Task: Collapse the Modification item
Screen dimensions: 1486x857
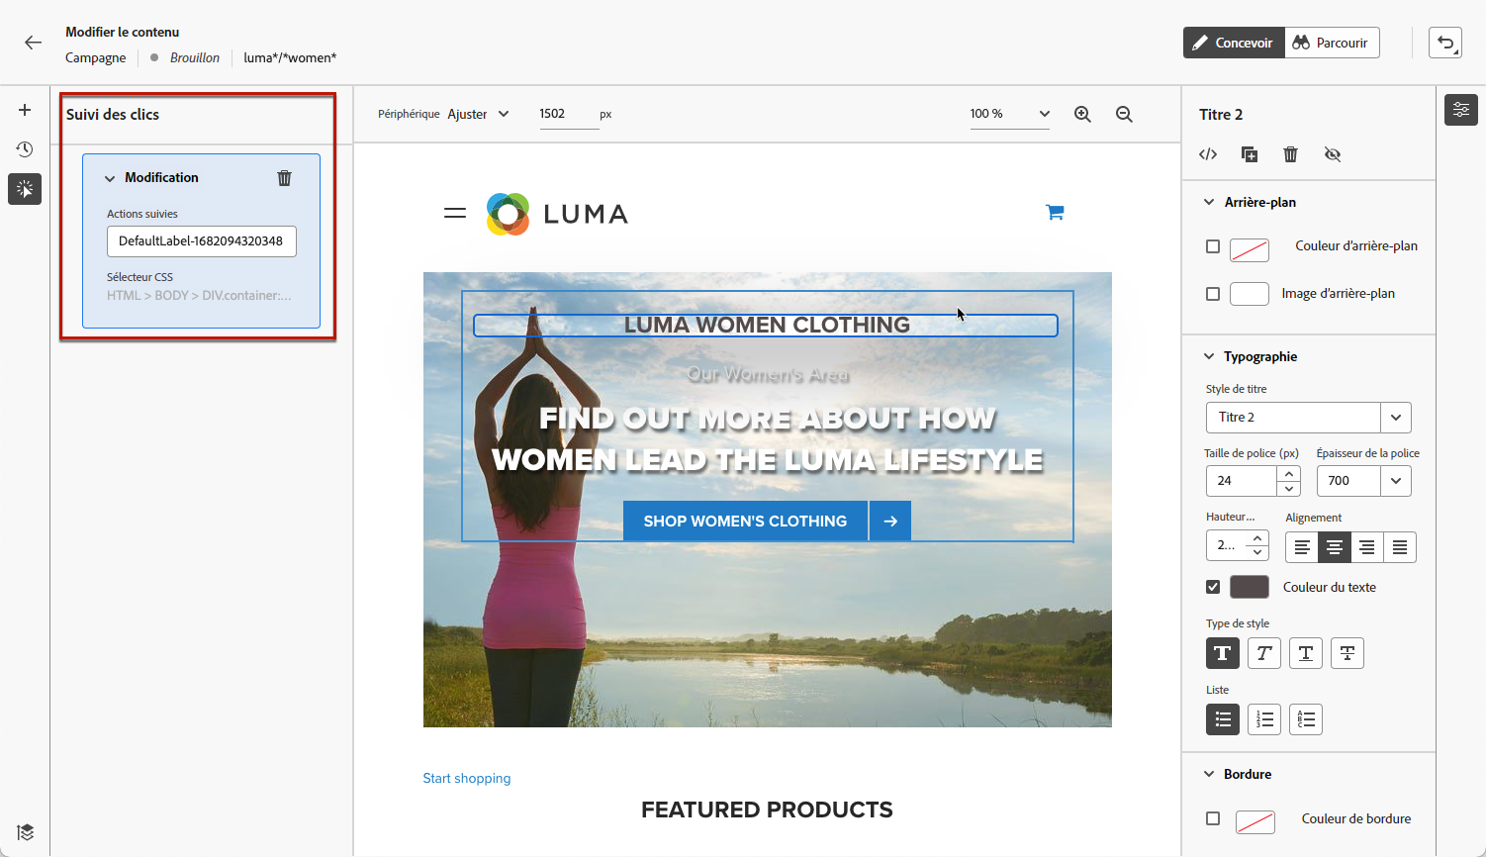Action: [x=110, y=178]
